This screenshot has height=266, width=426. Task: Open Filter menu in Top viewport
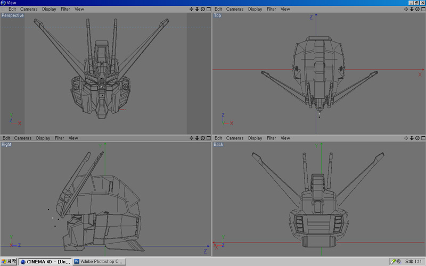point(271,9)
